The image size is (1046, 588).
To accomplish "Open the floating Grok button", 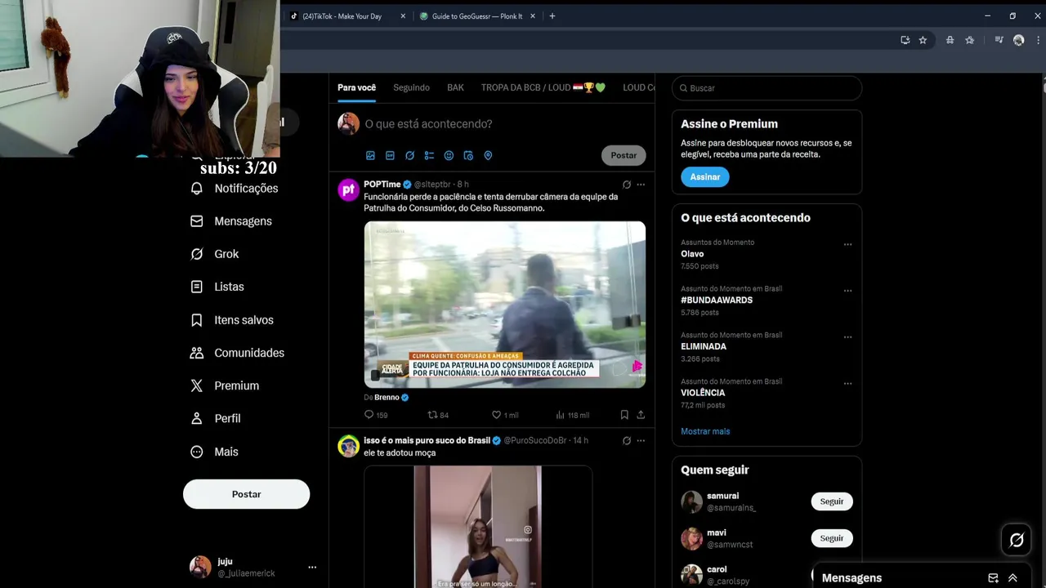I will [x=1017, y=540].
